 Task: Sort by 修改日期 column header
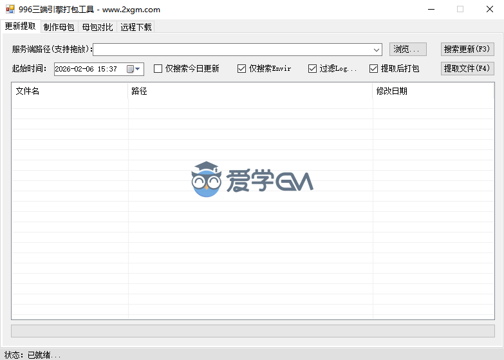point(433,91)
